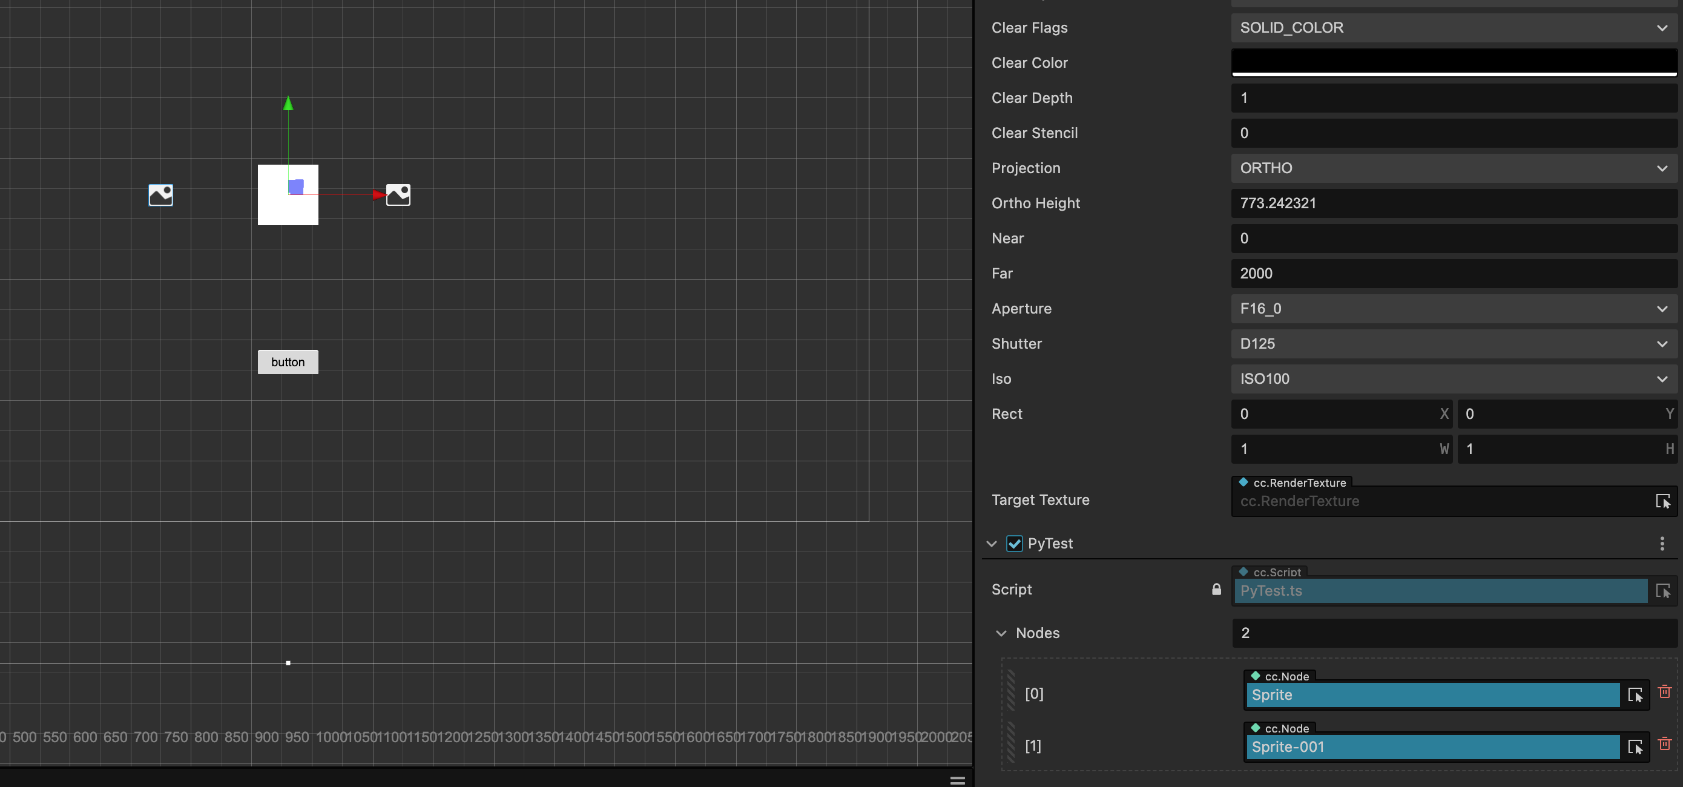Open the Aperture F16_0 dropdown
1683x787 pixels.
pos(1454,308)
